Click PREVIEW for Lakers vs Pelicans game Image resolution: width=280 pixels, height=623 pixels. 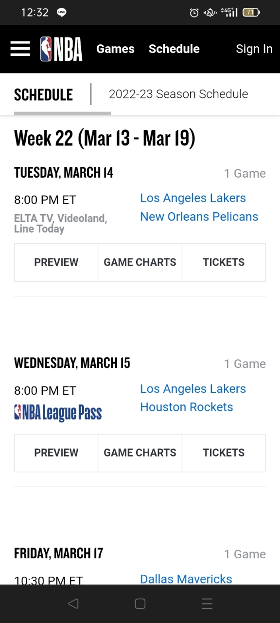[x=56, y=262]
